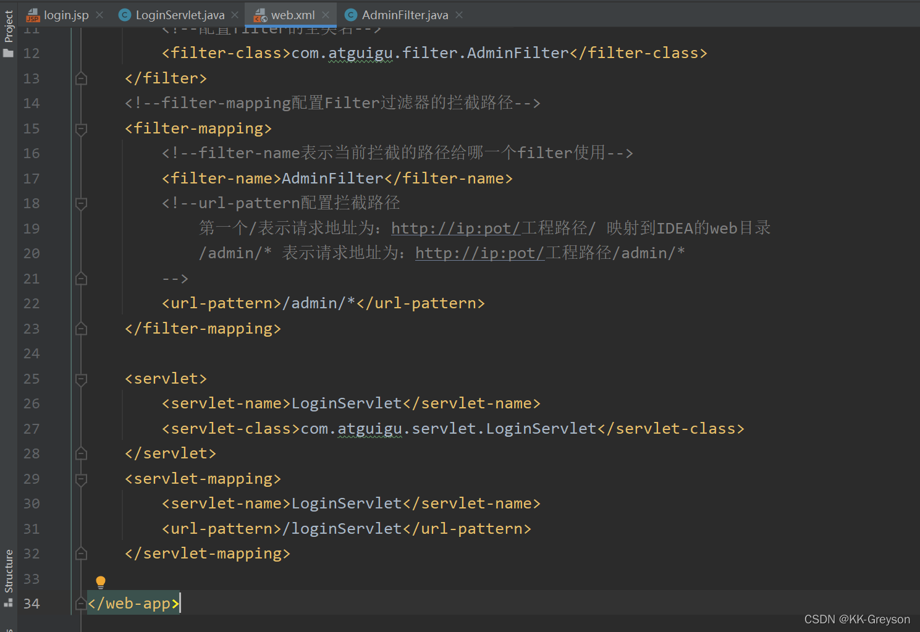Open the http://ip:pot/ link on line 19

(456, 229)
